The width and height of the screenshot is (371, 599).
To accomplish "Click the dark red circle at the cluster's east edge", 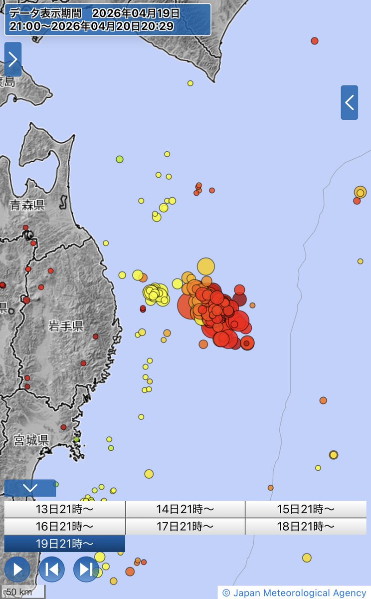I will click(239, 299).
